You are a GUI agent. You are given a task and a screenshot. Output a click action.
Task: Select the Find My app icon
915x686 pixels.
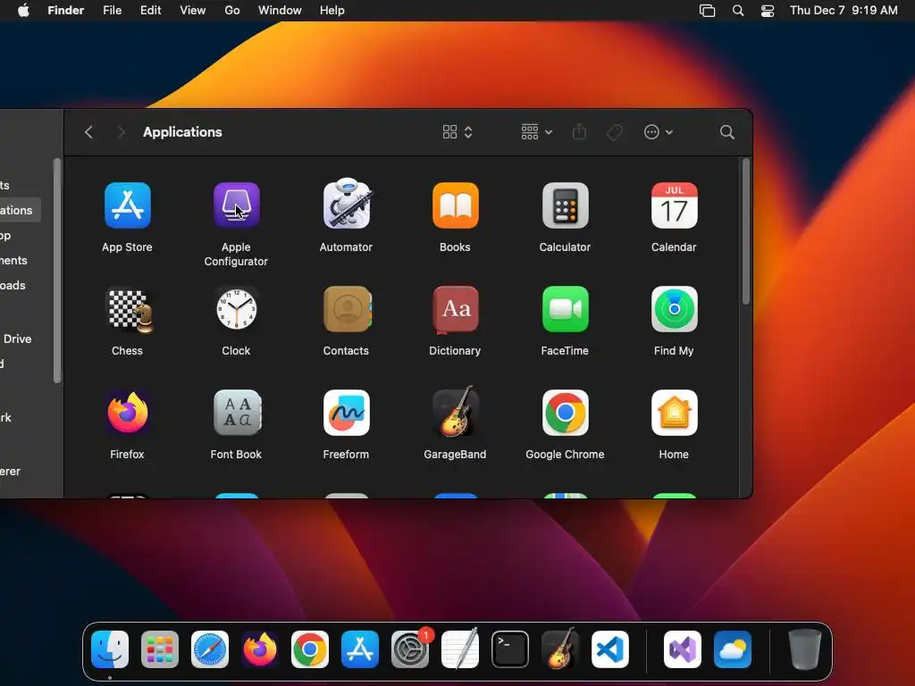(x=674, y=309)
